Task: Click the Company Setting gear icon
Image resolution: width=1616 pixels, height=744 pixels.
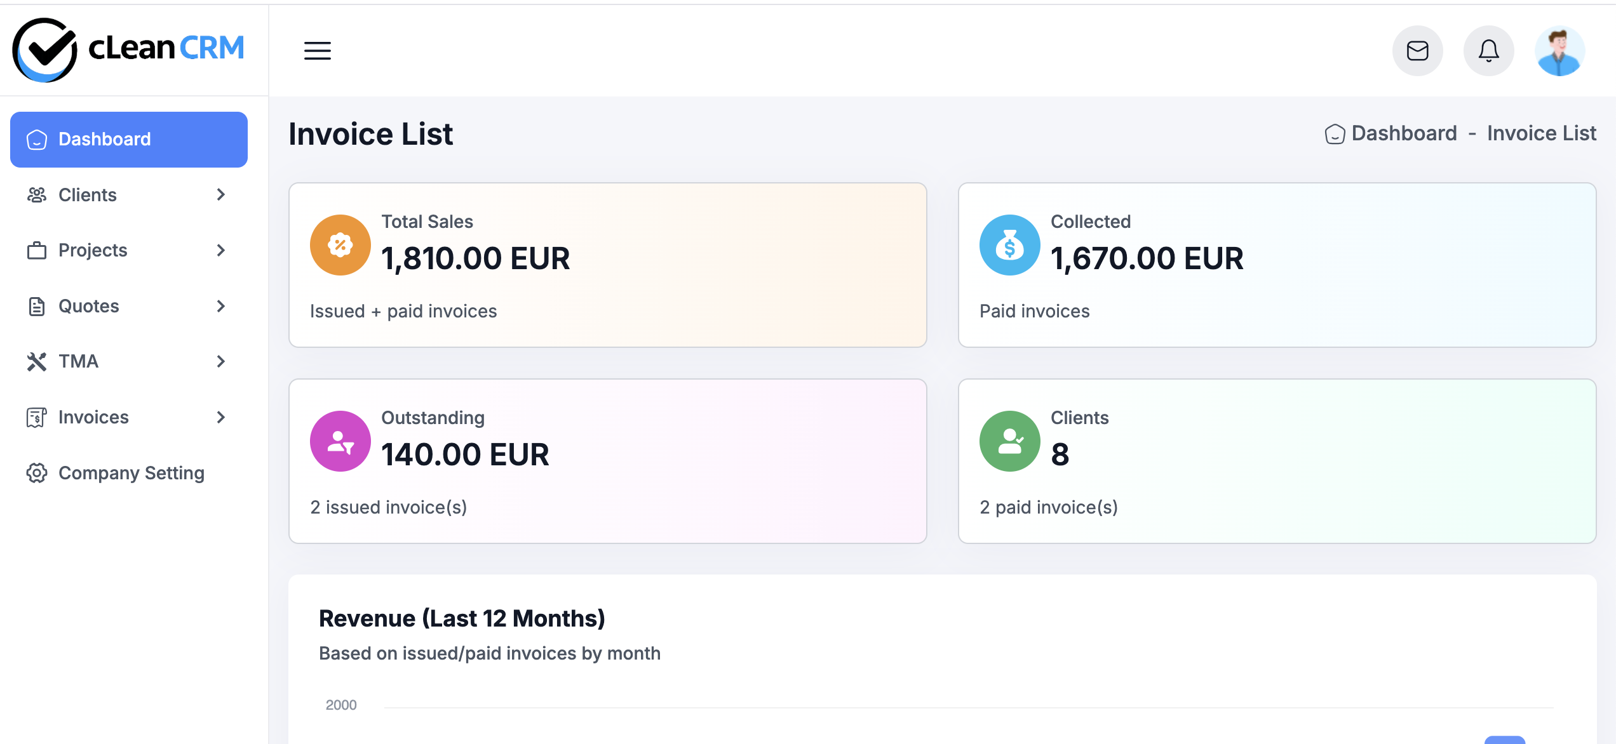Action: [37, 473]
